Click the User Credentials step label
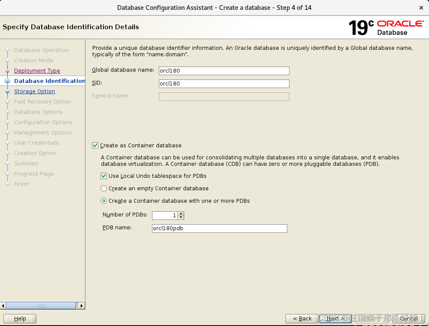This screenshot has height=326, width=429. point(37,143)
